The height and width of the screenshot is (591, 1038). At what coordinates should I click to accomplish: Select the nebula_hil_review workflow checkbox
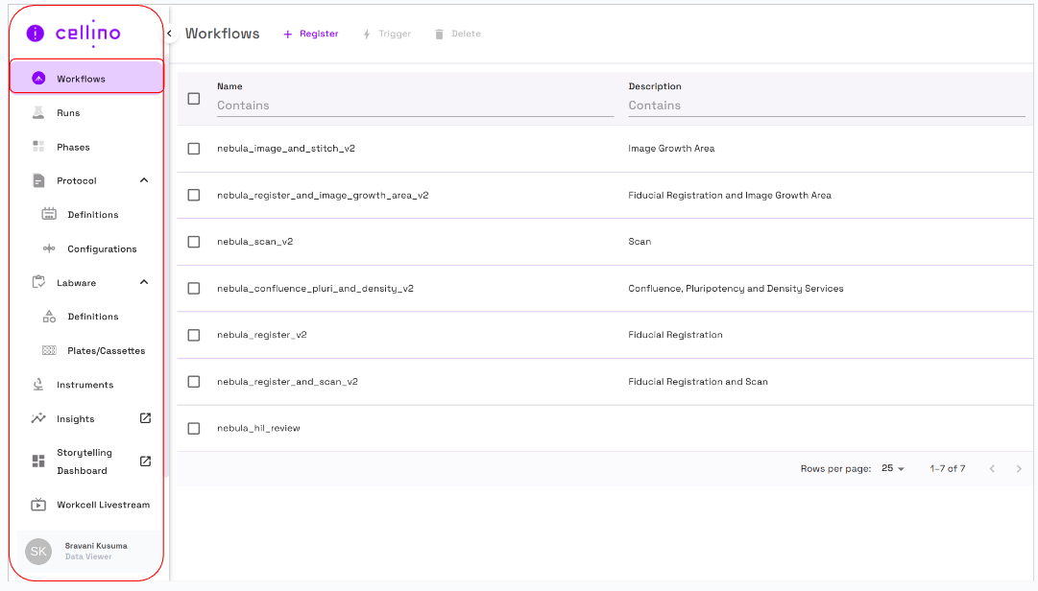(x=194, y=428)
